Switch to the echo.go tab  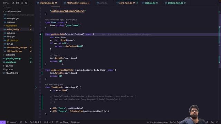102,3
